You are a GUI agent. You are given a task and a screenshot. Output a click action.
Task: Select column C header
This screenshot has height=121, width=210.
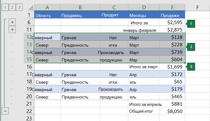click(x=114, y=7)
